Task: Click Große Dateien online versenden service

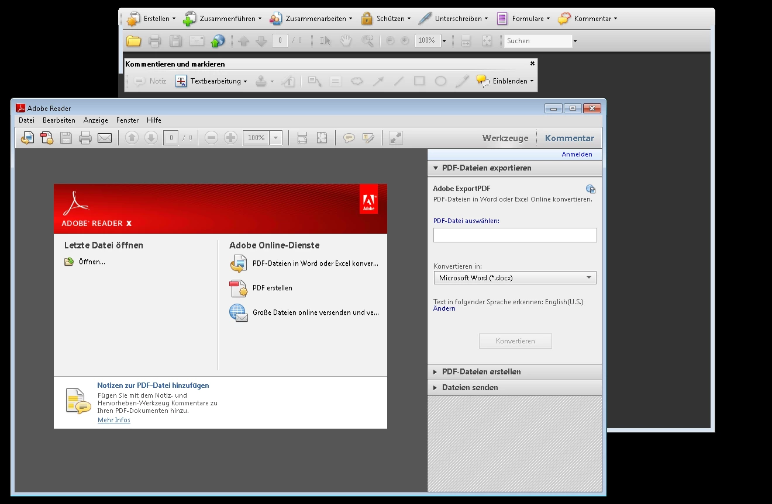Action: pyautogui.click(x=305, y=313)
